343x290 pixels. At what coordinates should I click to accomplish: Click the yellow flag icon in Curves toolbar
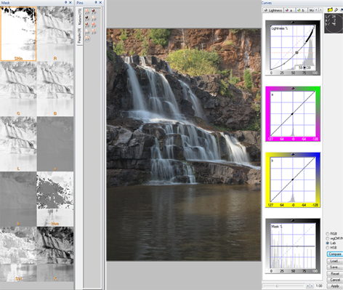330,9
